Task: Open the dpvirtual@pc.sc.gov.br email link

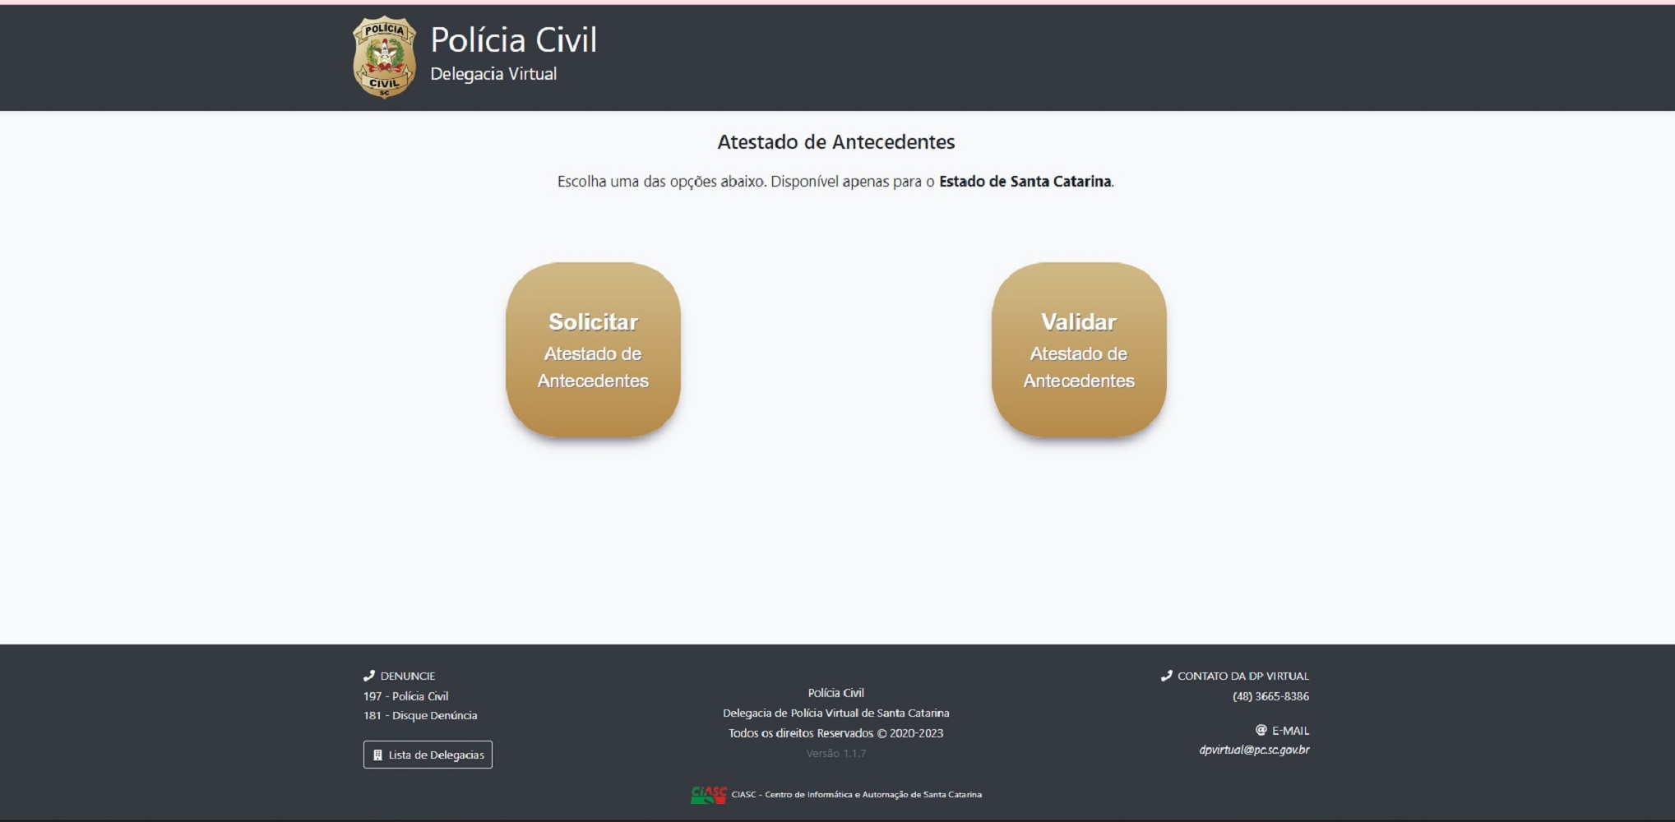Action: click(1253, 750)
